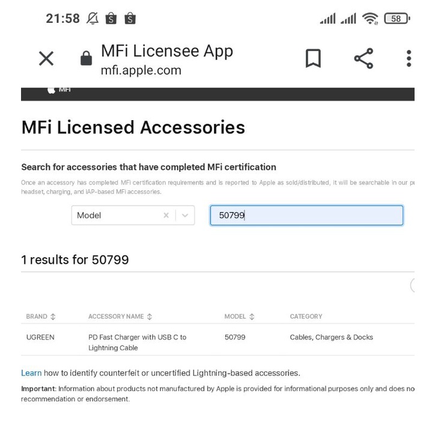Sort results by the Brand column arrows
Screen dimensions: 435x435
coord(53,317)
